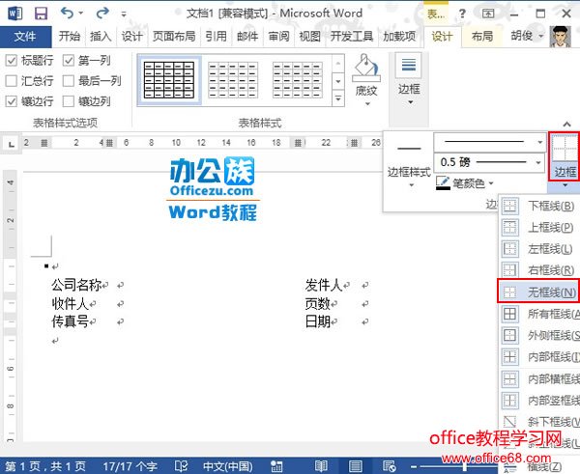This screenshot has width=580, height=474.
Task: Select the third table style thumbnail
Action: (x=297, y=80)
